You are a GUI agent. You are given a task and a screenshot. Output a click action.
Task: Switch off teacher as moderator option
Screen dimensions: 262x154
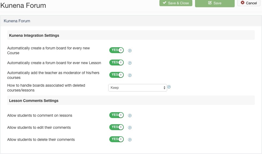tap(117, 75)
